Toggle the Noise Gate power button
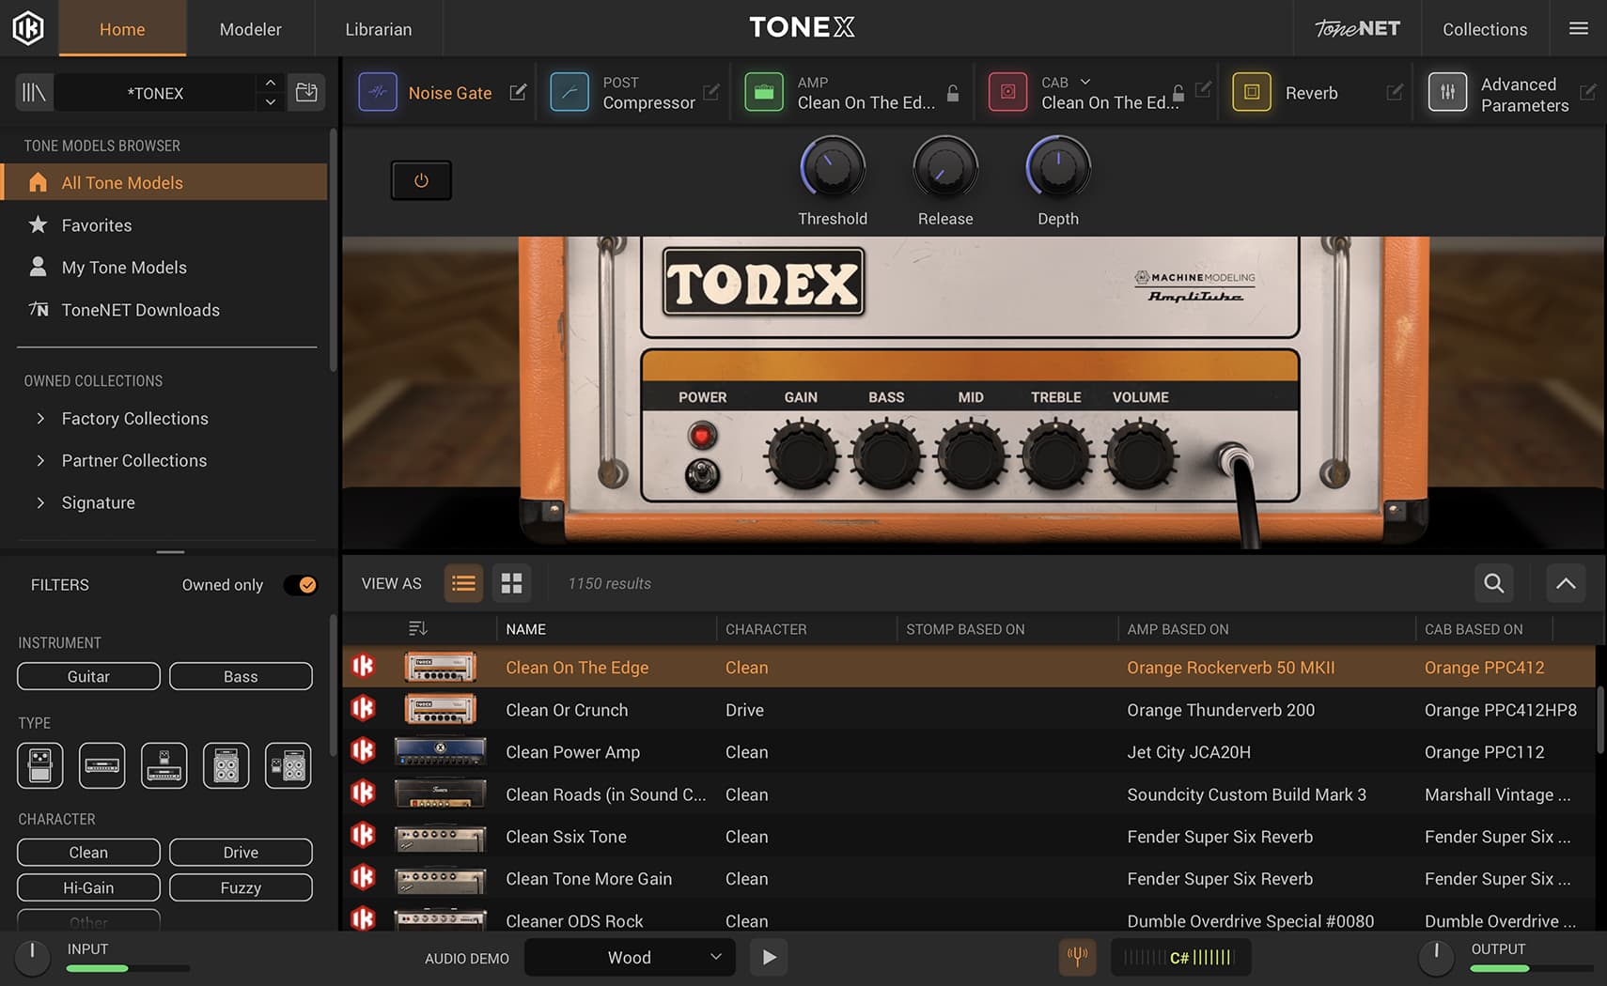1607x986 pixels. (421, 180)
